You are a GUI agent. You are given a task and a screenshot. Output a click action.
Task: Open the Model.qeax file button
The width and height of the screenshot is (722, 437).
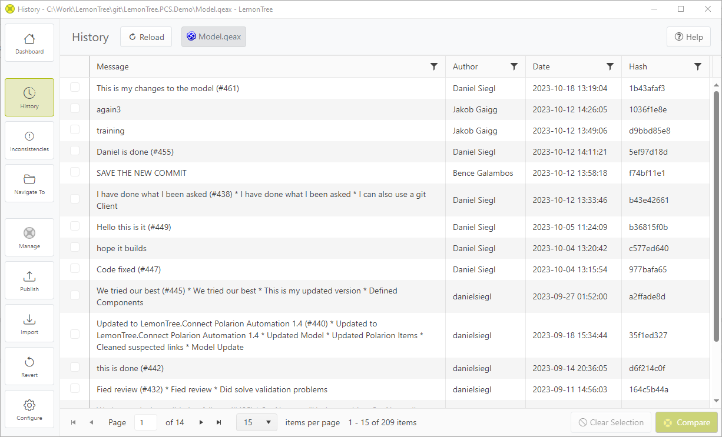214,36
